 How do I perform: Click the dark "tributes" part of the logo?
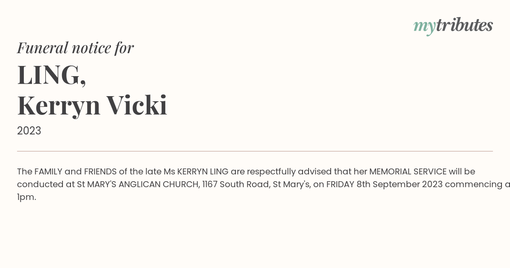464,25
